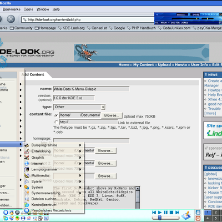Viewport: 222px width, 222px height.
Task: Click the Multimedia icon in K-Menu
Action: point(27,175)
